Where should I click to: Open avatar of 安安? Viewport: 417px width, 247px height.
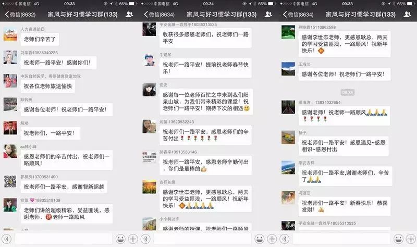tap(149, 90)
